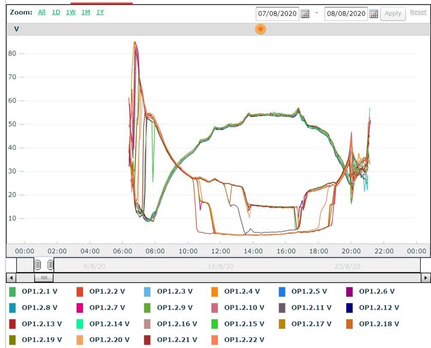Toggle OP1.2.10 V series swatch
Image resolution: width=431 pixels, height=348 pixels.
[214, 308]
